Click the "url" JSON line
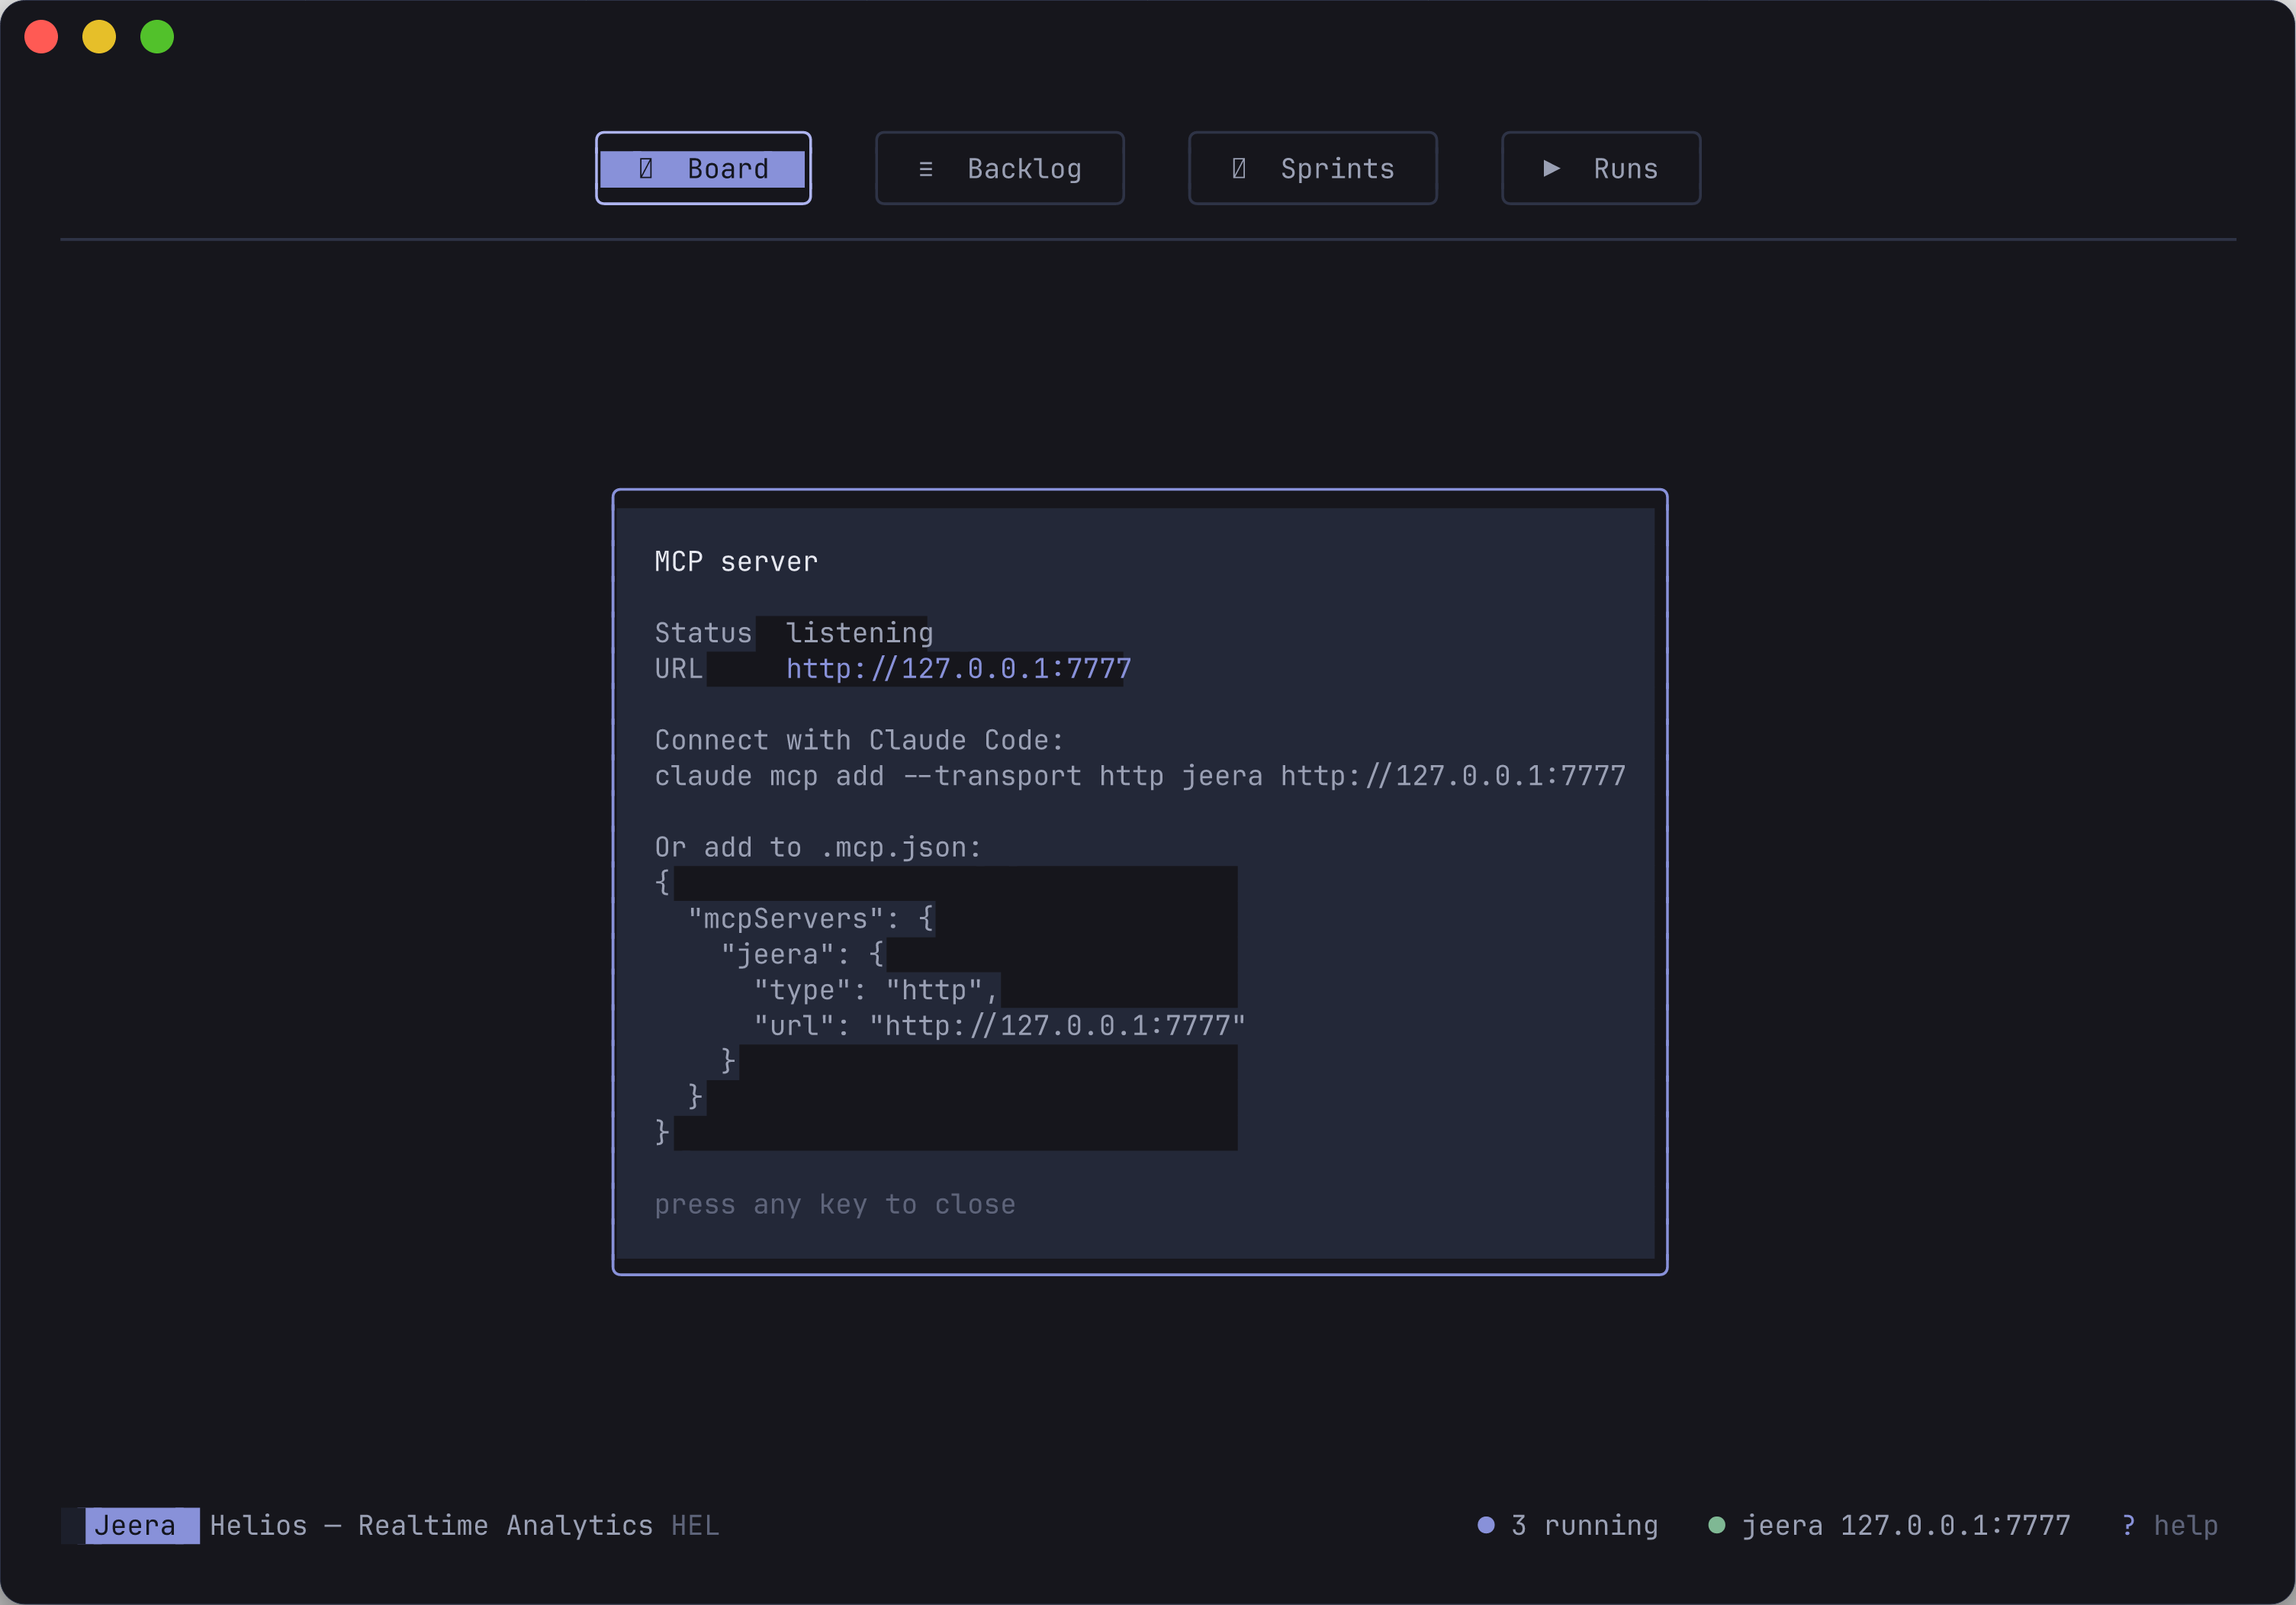The width and height of the screenshot is (2296, 1605). [999, 1025]
